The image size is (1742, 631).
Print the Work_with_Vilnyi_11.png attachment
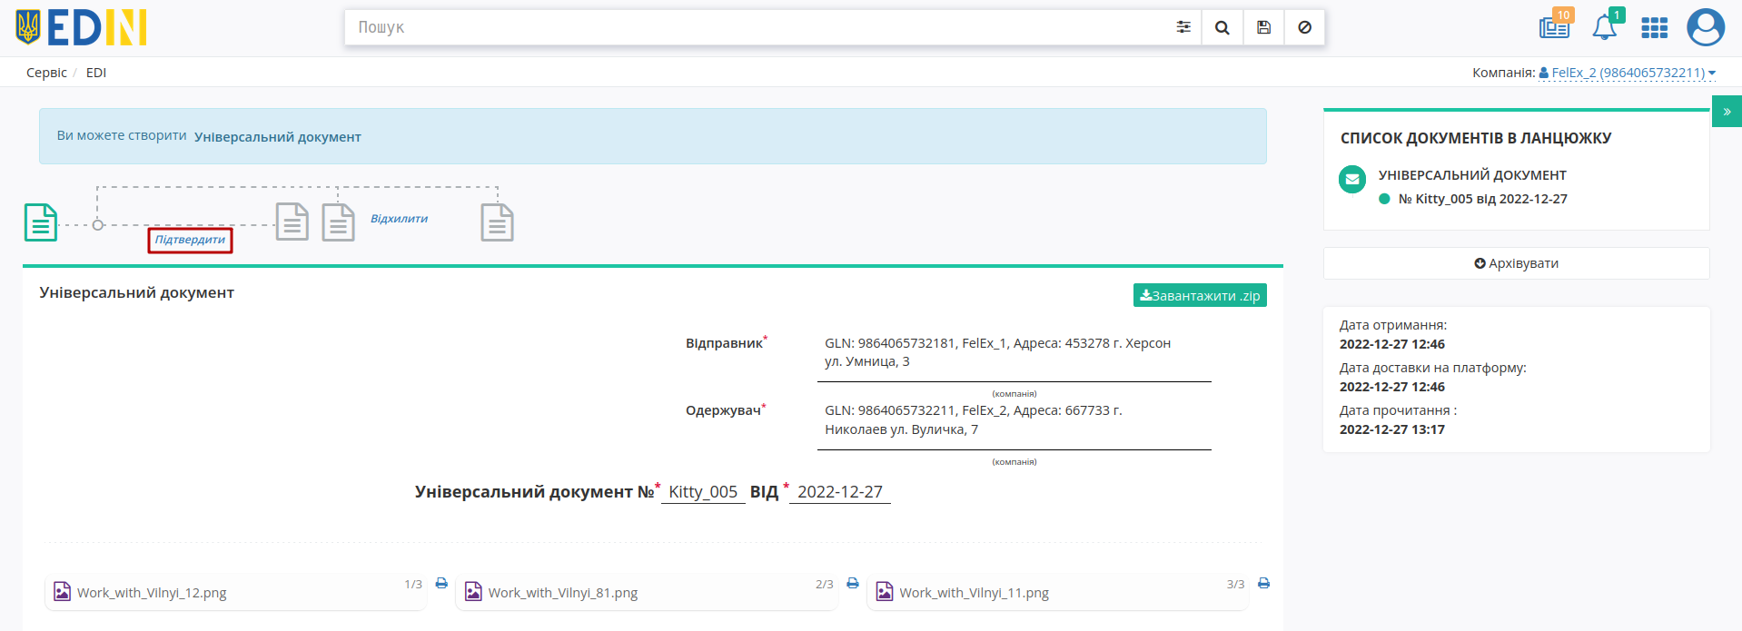tap(1263, 583)
